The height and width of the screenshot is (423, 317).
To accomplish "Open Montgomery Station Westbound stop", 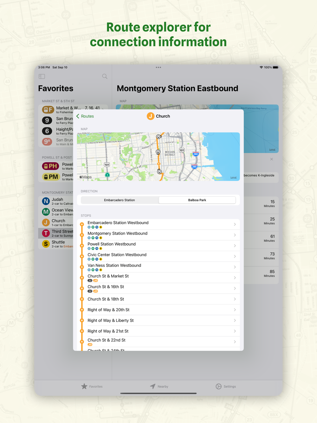I will pyautogui.click(x=158, y=235).
